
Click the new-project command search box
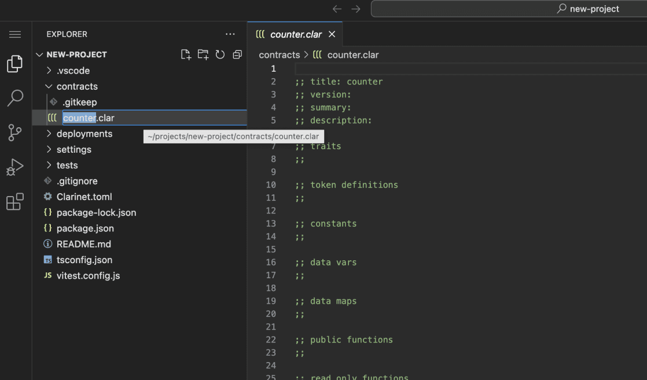pos(509,9)
